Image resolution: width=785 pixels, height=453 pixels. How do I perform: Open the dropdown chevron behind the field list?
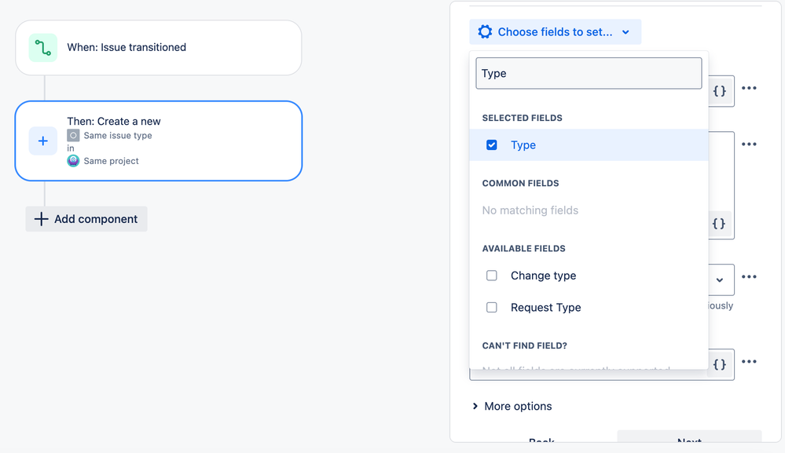click(720, 280)
